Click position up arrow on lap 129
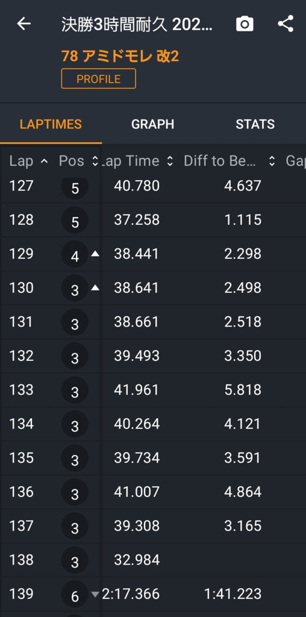 pyautogui.click(x=95, y=254)
